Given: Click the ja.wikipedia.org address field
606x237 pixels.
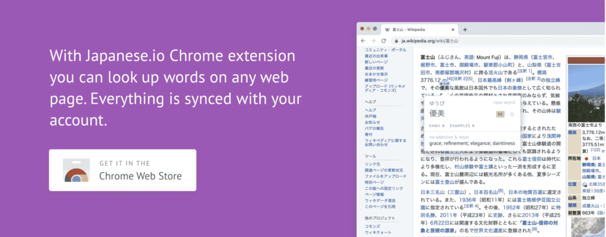Looking at the screenshot, I should coord(498,41).
